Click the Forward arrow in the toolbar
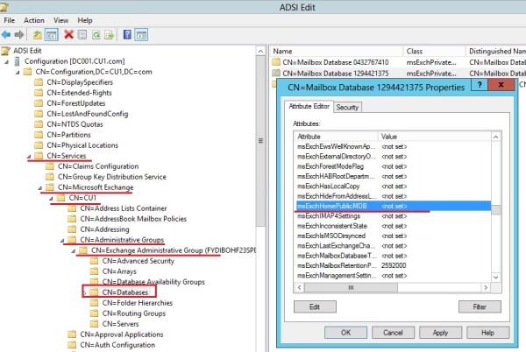This screenshot has width=526, height=352. tap(20, 34)
